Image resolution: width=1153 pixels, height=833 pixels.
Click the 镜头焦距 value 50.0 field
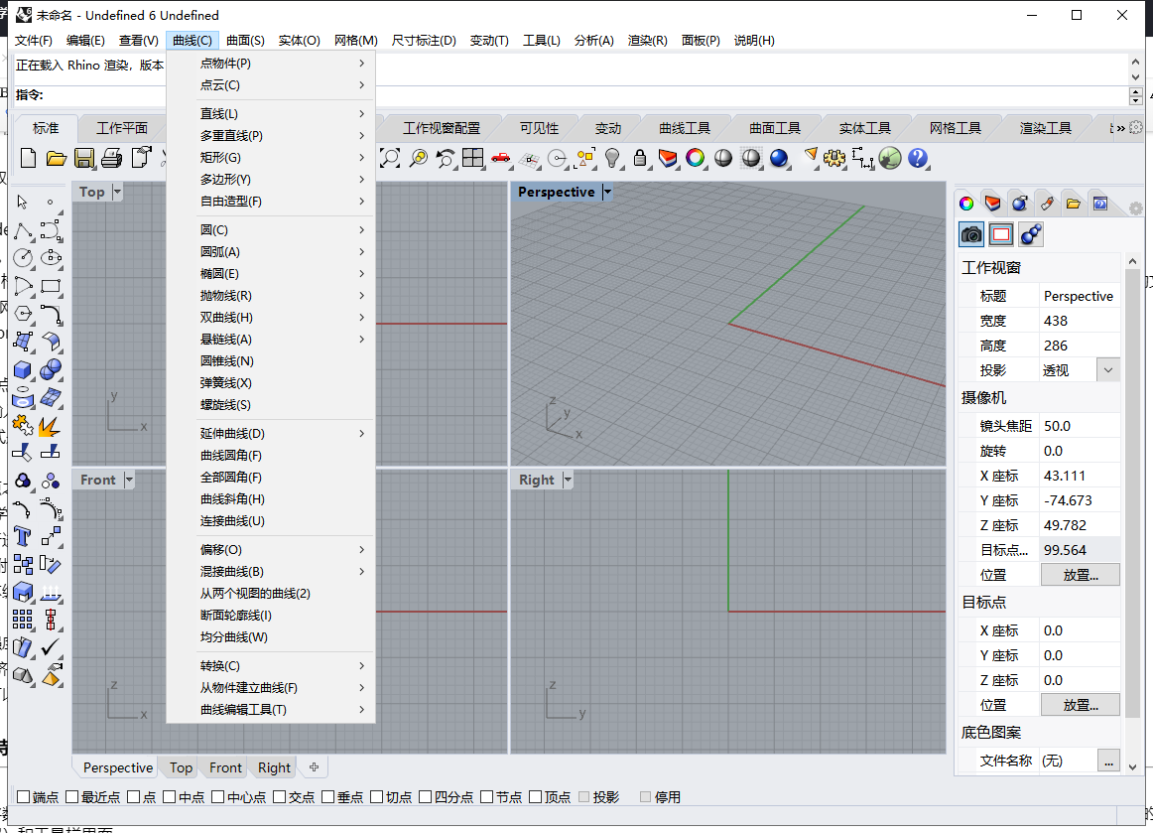point(1080,426)
